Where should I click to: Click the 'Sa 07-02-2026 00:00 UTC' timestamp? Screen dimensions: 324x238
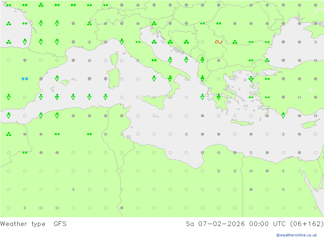coord(236,224)
